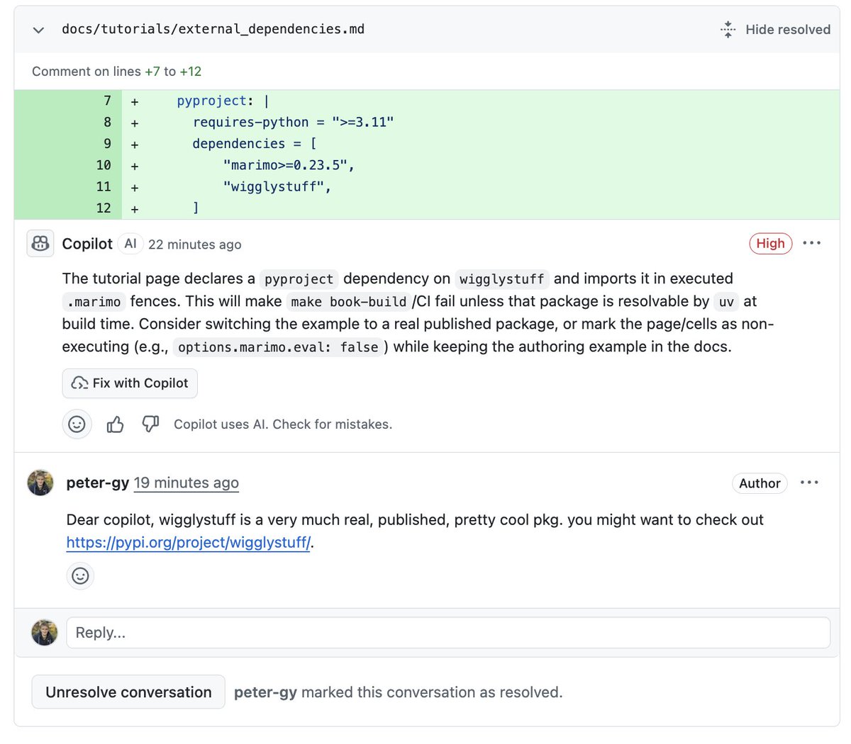Click the Hide resolved icon

pyautogui.click(x=728, y=30)
